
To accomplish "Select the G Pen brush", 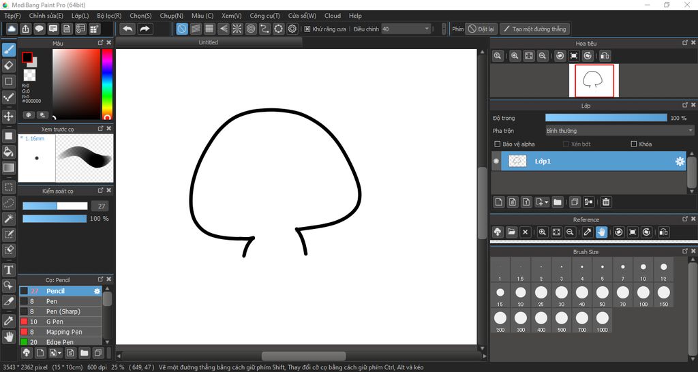I will point(61,322).
